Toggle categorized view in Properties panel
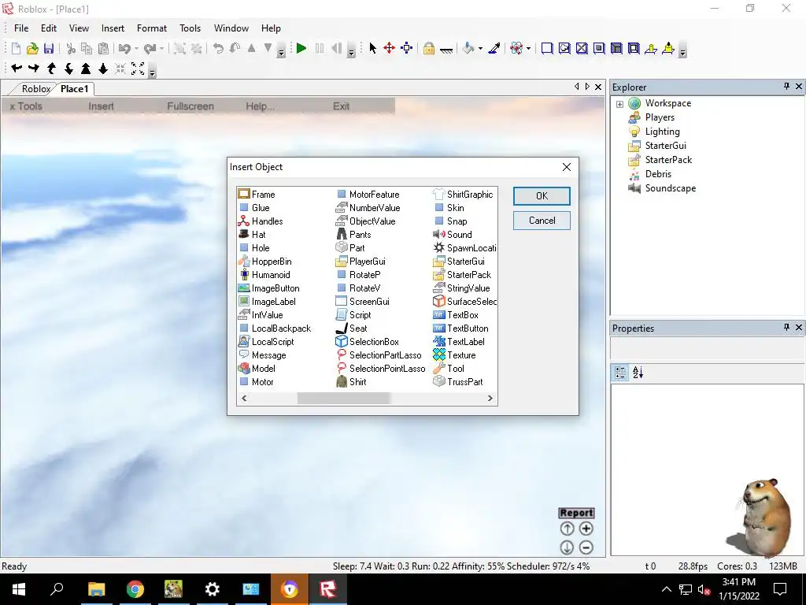 pyautogui.click(x=620, y=373)
